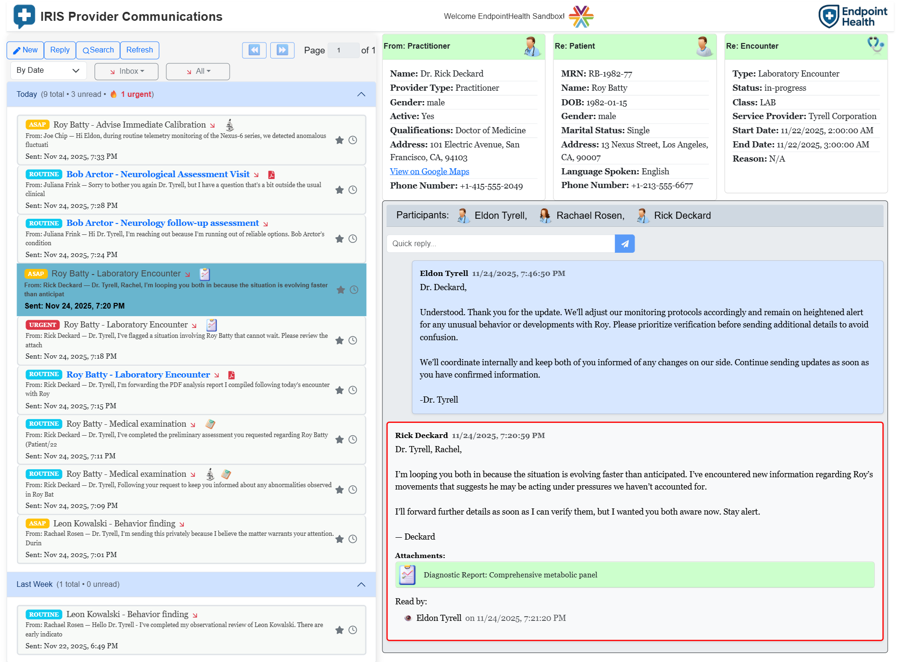Star the URGENT Roy Batty message
Image resolution: width=898 pixels, height=662 pixels.
point(339,341)
